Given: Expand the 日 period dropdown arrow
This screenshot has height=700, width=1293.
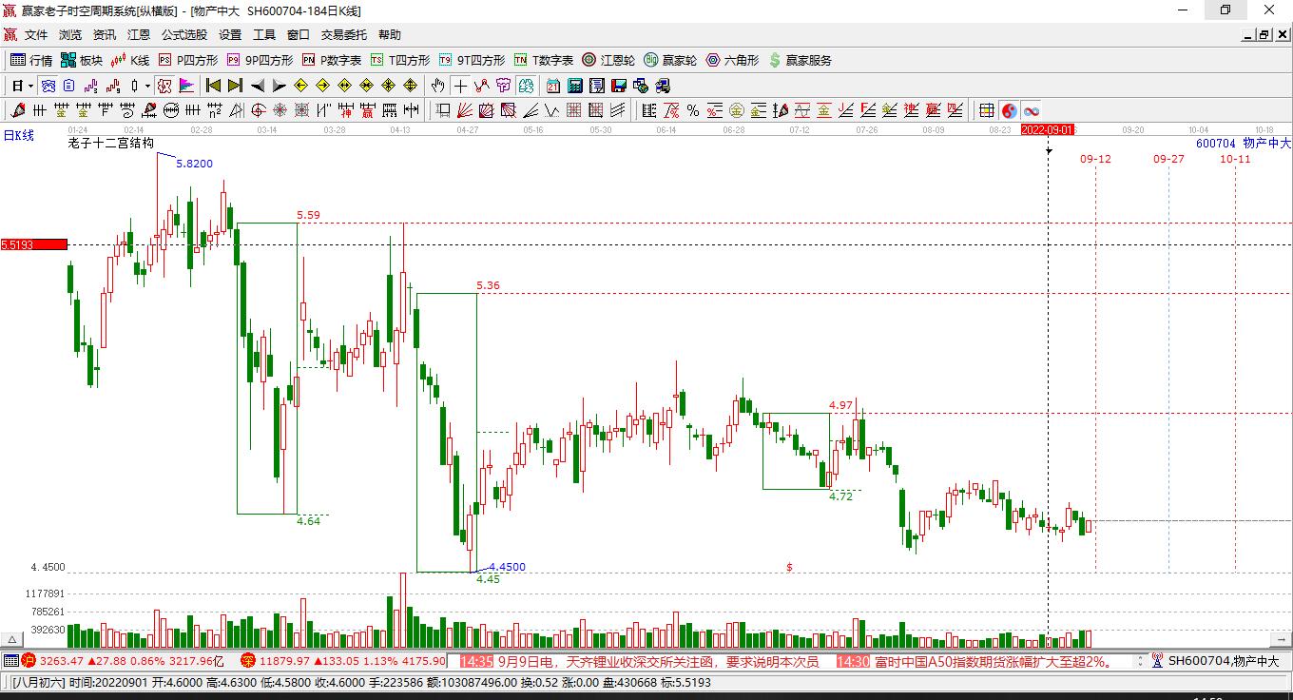Looking at the screenshot, I should [x=30, y=86].
